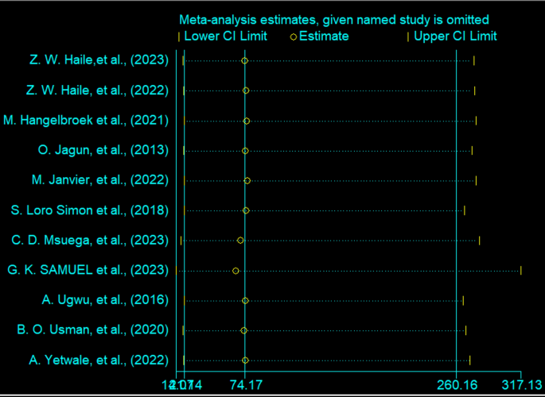Click the estimate marker for A. Yetwale row

(245, 360)
